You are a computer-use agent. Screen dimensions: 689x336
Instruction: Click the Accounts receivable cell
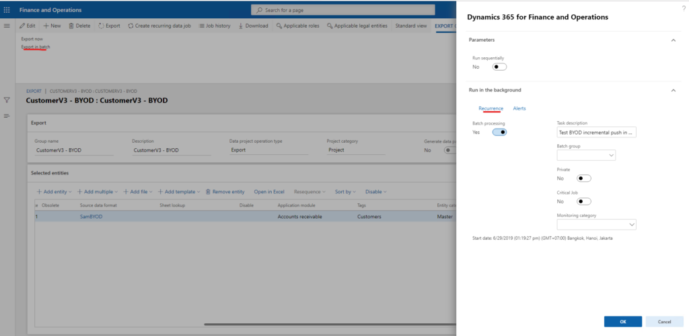point(299,216)
